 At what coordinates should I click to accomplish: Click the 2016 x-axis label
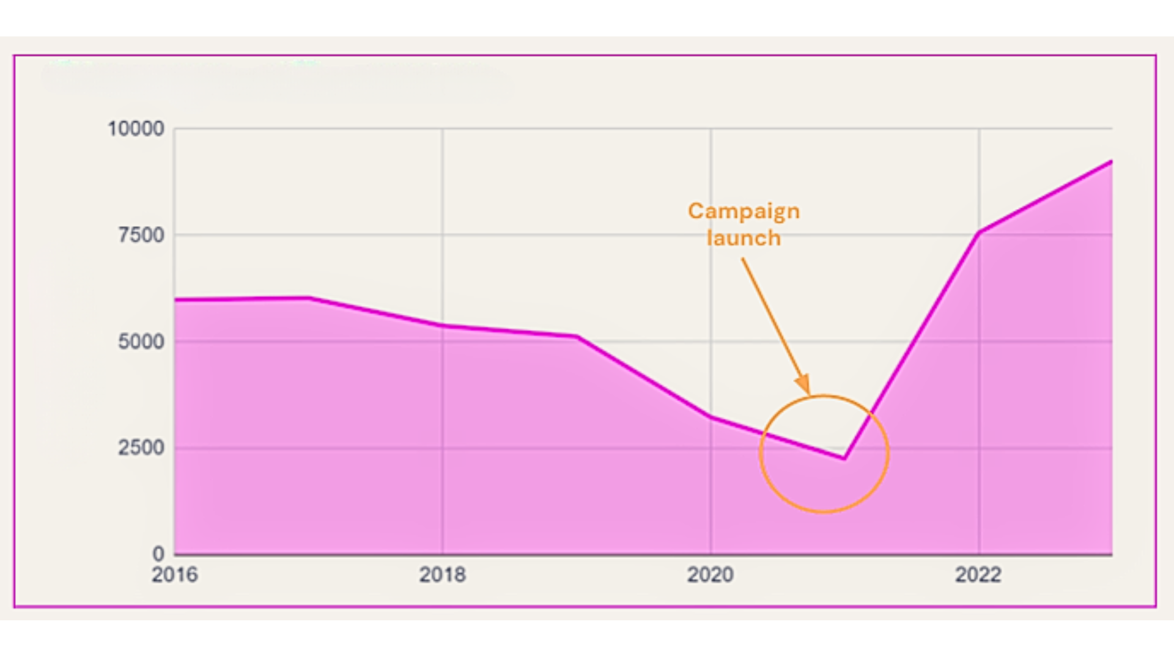tap(175, 575)
